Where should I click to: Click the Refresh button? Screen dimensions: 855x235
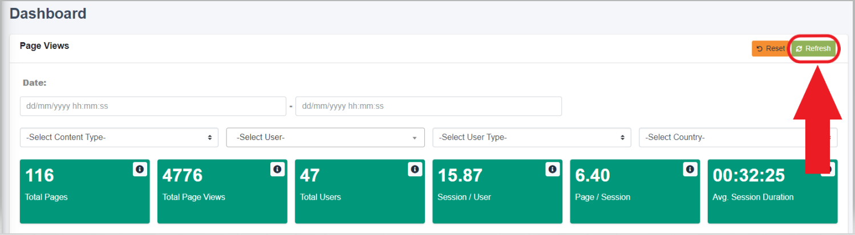point(813,49)
